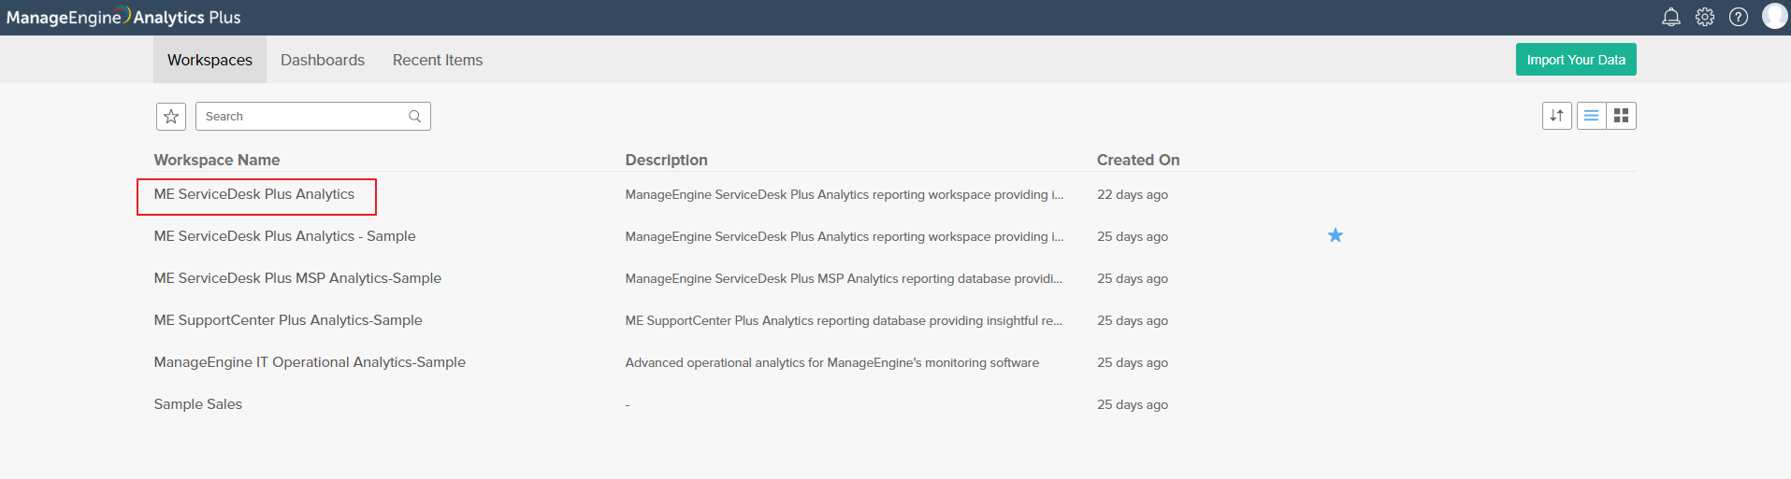This screenshot has width=1791, height=479.
Task: Click the help question mark icon
Action: [x=1739, y=17]
